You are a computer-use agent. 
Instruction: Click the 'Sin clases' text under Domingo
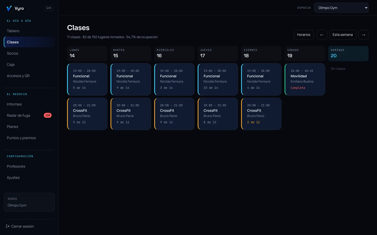click(x=338, y=69)
